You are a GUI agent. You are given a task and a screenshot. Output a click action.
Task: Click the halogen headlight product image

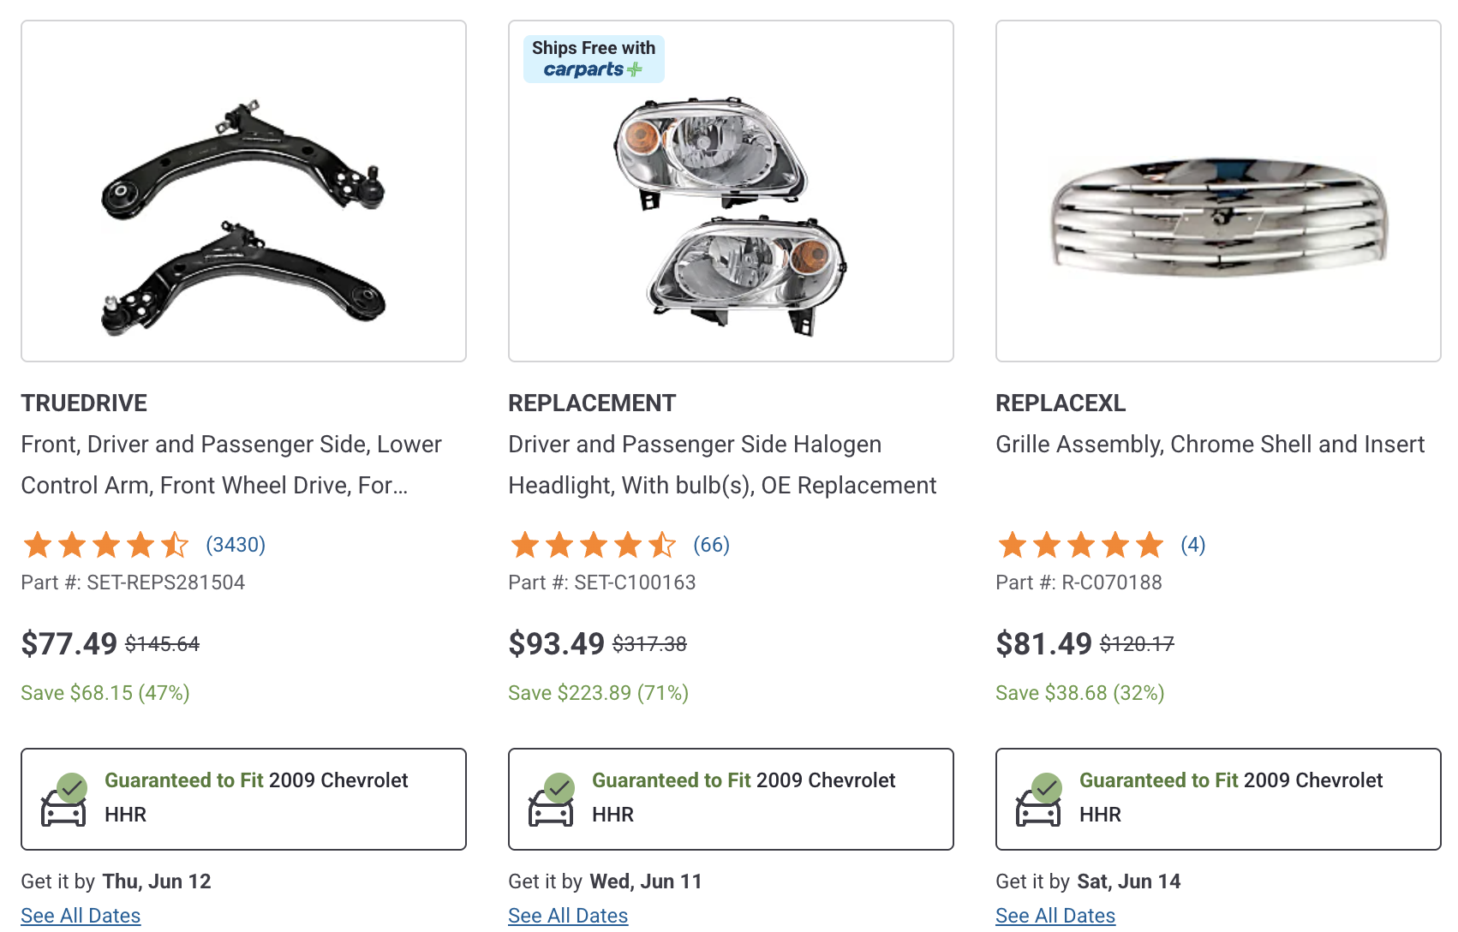pyautogui.click(x=731, y=206)
